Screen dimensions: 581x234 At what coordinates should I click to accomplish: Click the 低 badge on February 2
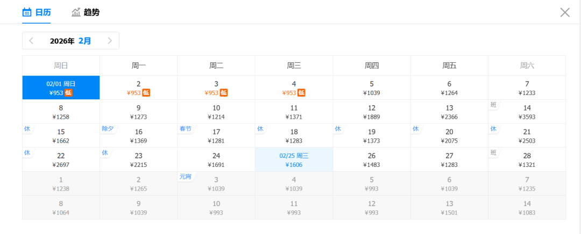pyautogui.click(x=146, y=93)
